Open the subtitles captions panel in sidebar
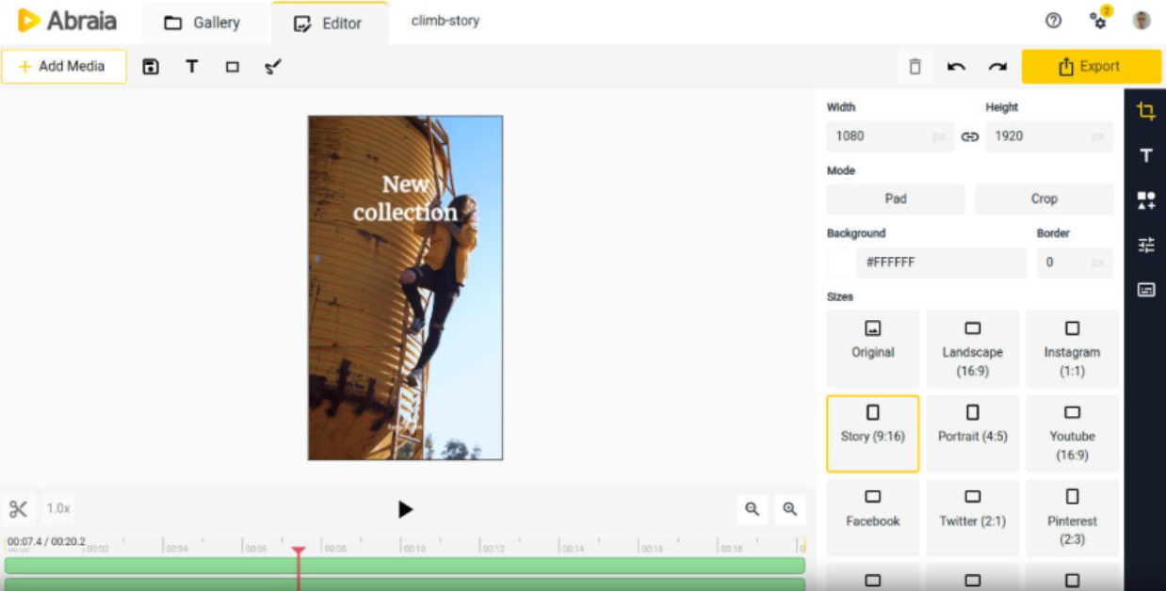1166x591 pixels. (x=1145, y=290)
